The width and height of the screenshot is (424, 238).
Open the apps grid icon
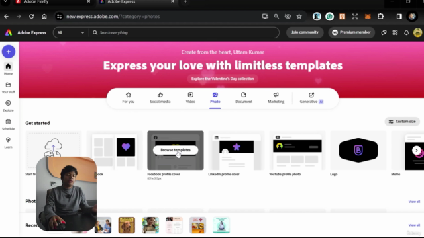coord(395,32)
